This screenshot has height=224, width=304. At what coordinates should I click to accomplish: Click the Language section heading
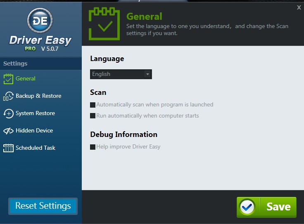pyautogui.click(x=107, y=59)
